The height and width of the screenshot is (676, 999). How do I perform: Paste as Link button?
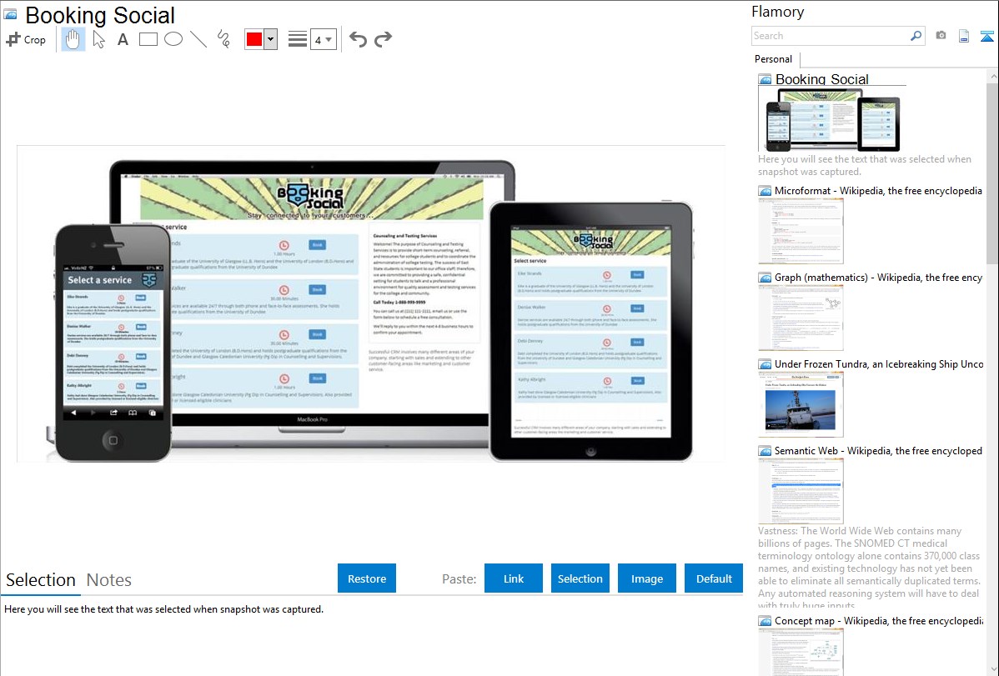click(514, 578)
